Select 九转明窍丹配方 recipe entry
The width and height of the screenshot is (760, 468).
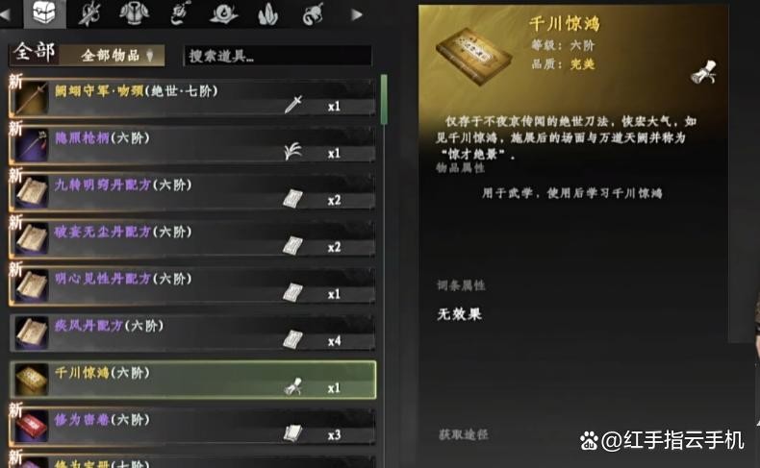tap(192, 192)
